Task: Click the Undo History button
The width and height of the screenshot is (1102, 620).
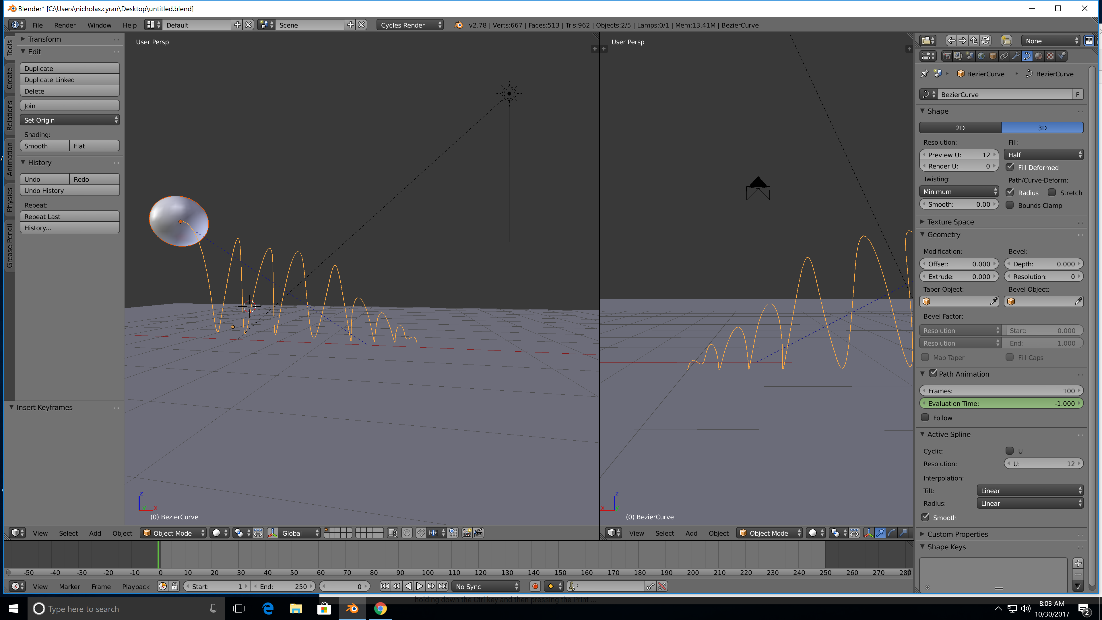Action: tap(70, 190)
